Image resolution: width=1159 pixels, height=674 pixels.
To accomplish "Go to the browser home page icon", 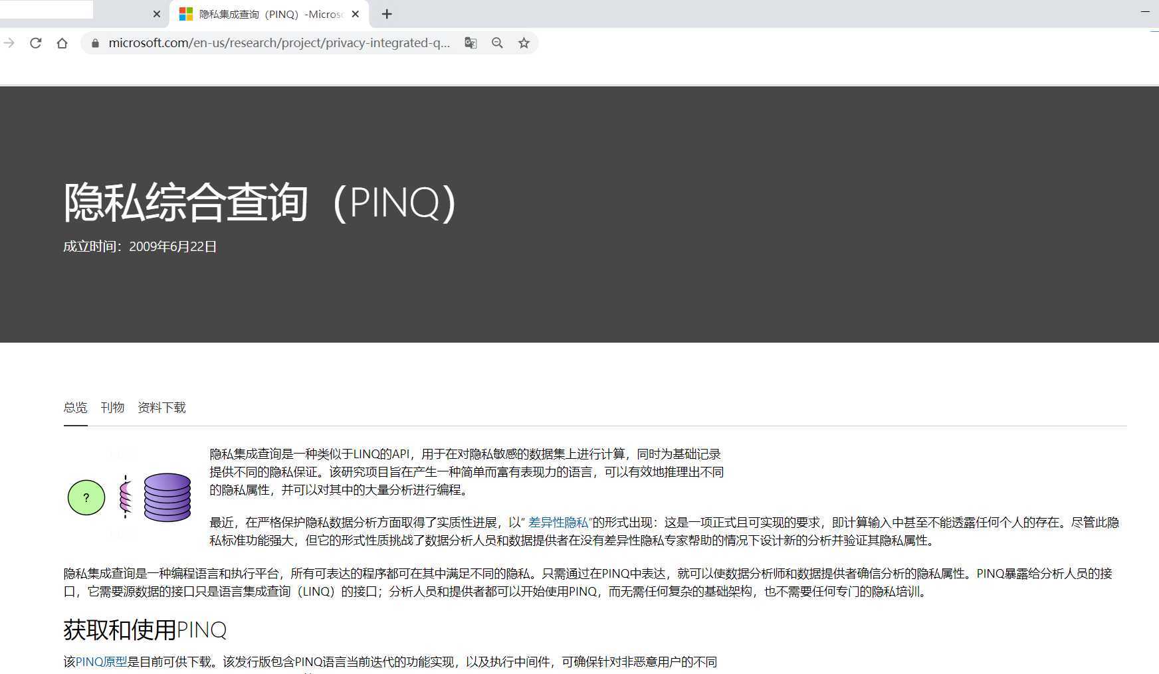I will click(x=62, y=43).
